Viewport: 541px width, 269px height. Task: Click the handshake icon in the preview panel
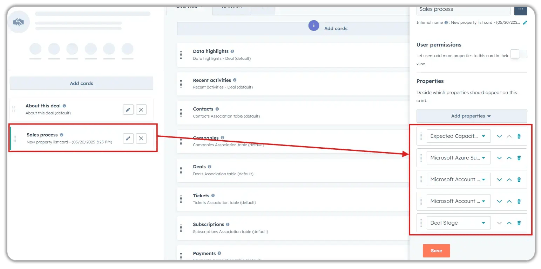tap(19, 22)
